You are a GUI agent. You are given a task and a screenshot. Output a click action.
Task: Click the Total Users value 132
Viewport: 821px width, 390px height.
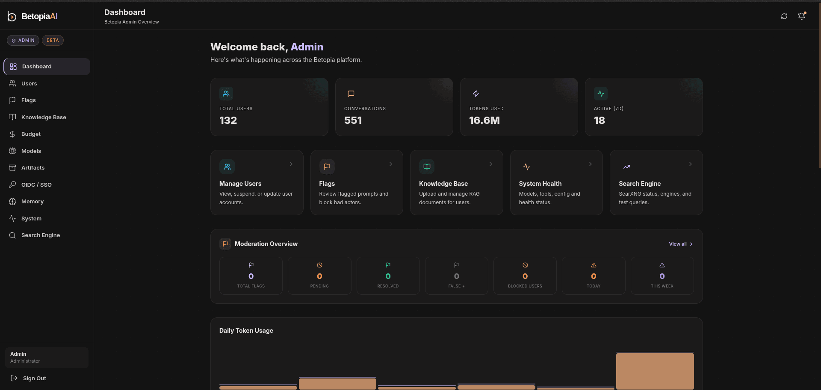(228, 120)
